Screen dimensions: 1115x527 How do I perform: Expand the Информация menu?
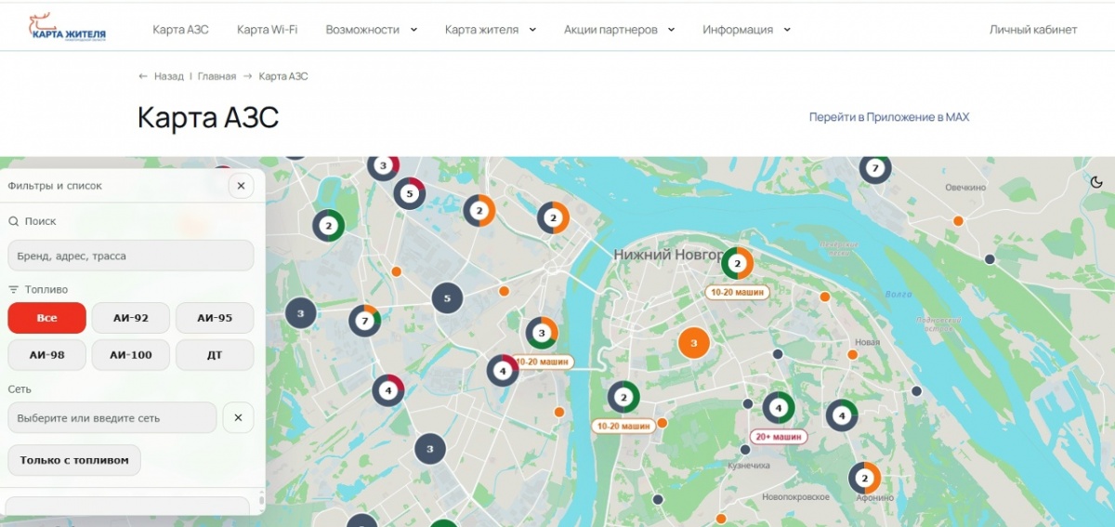click(746, 30)
